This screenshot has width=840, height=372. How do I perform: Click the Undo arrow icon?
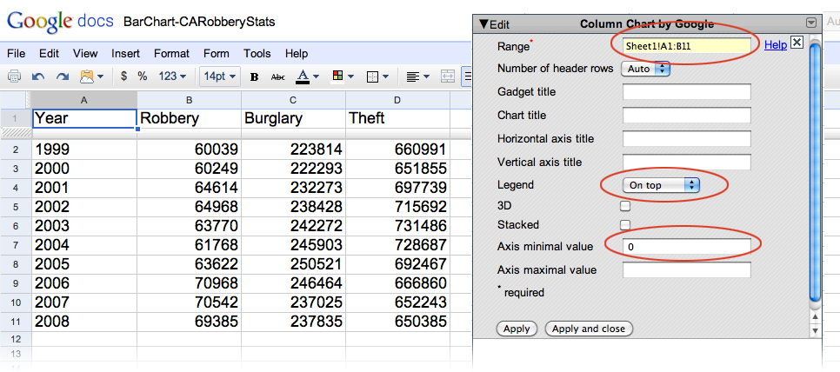point(38,76)
